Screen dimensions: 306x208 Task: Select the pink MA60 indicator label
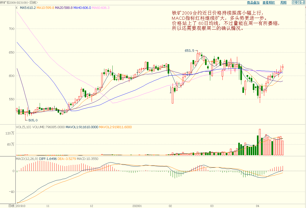(101, 8)
